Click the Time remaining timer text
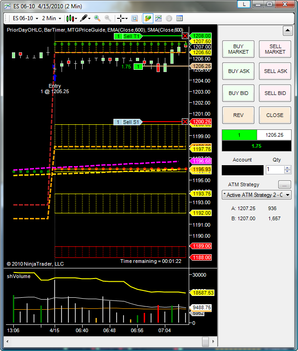 (x=151, y=261)
